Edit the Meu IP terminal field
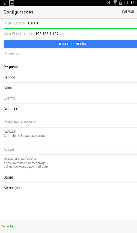The image size is (137, 233). (70, 34)
